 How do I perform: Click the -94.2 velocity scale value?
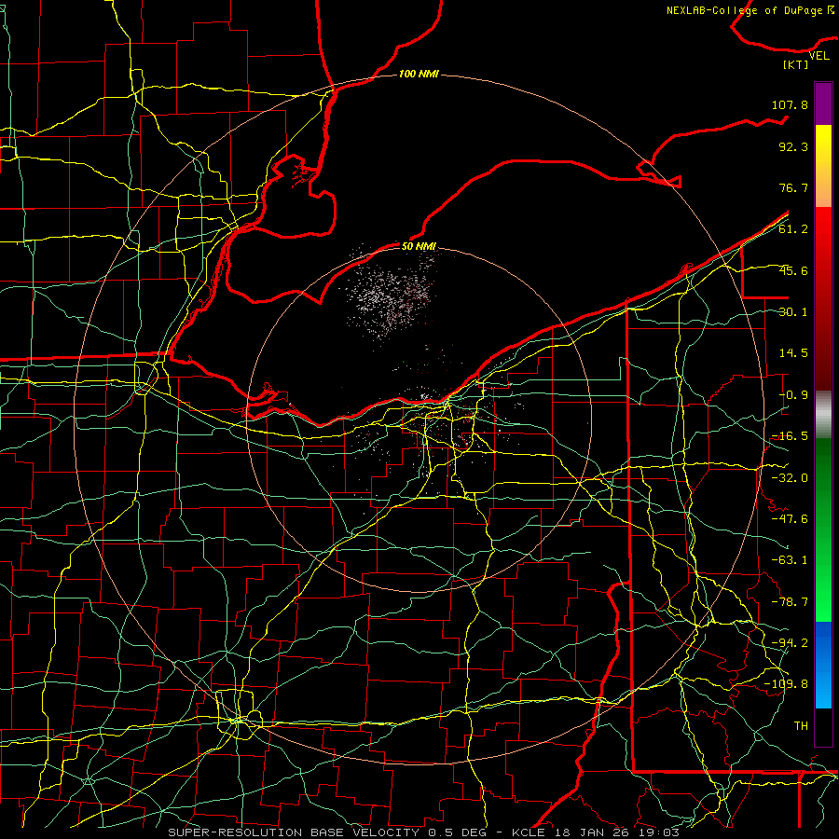pos(790,642)
